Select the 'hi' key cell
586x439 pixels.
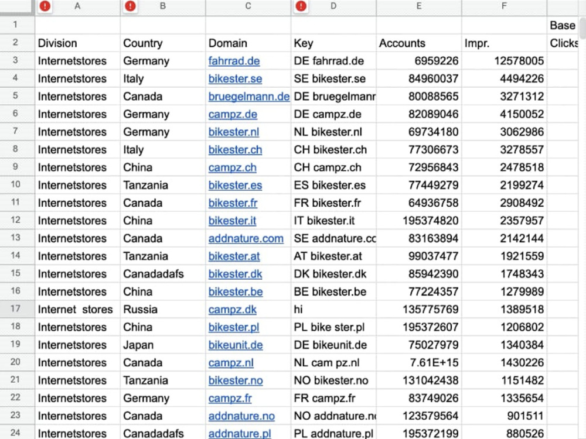coord(334,309)
